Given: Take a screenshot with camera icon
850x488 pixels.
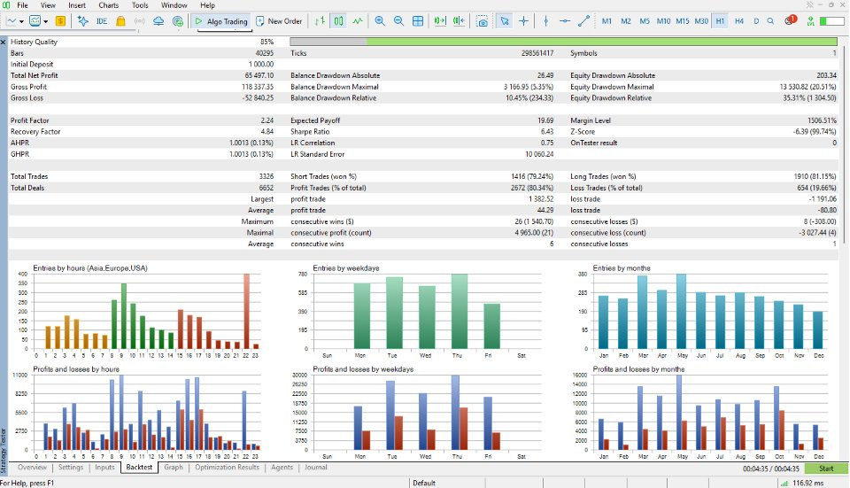Looking at the screenshot, I should click(x=482, y=21).
